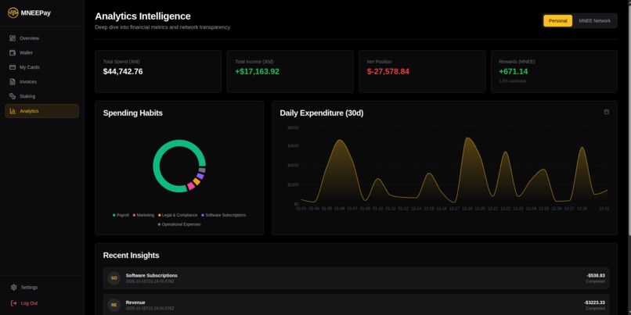Click the 12-28 date label on chart axis

[582, 209]
